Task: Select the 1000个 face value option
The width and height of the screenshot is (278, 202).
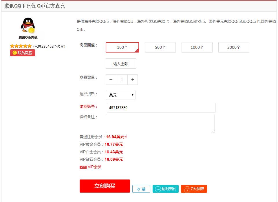Action: tap(197, 47)
